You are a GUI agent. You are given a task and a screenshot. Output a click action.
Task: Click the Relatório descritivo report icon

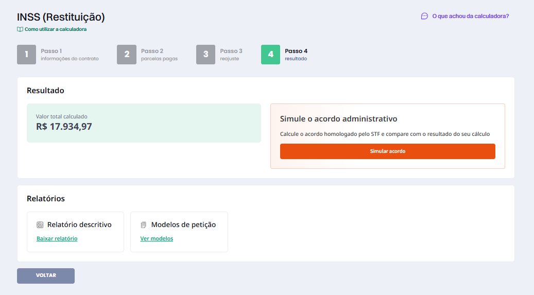40,225
